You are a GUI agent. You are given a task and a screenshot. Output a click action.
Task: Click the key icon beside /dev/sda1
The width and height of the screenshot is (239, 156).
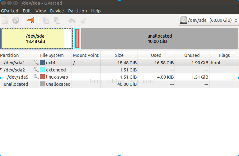click(36, 62)
